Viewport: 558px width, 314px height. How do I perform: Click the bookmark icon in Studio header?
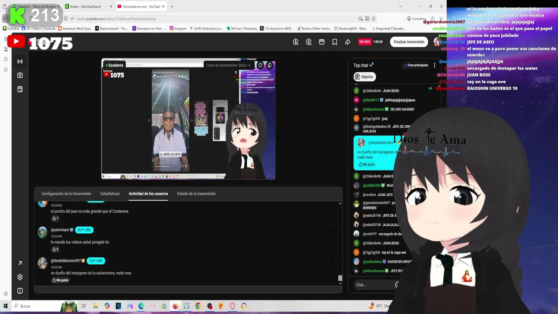click(334, 42)
